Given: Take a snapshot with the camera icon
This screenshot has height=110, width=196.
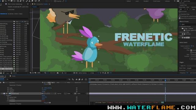Looking at the screenshot, I should click(x=58, y=73).
